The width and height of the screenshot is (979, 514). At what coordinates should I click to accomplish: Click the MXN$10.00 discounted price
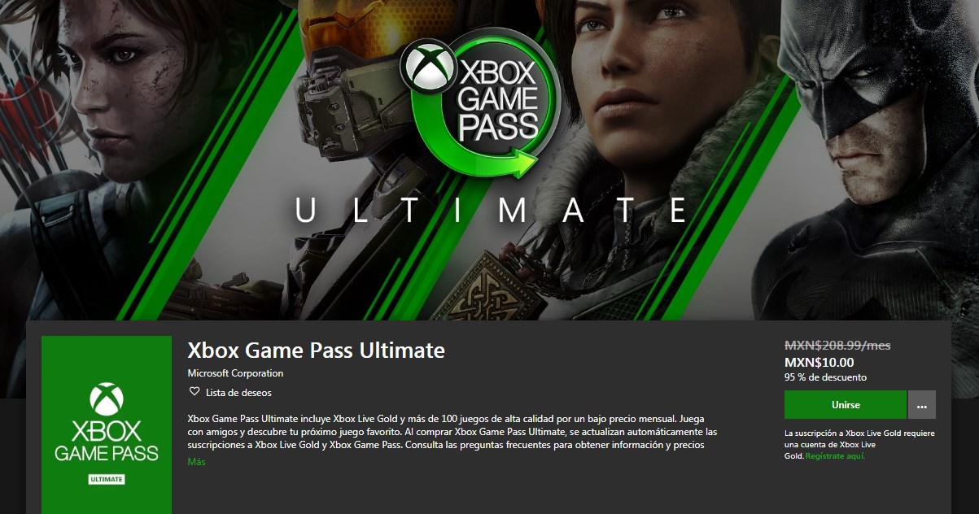(x=819, y=363)
